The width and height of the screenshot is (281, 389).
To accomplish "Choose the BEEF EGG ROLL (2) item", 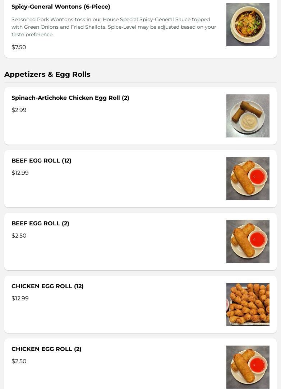I will point(140,242).
